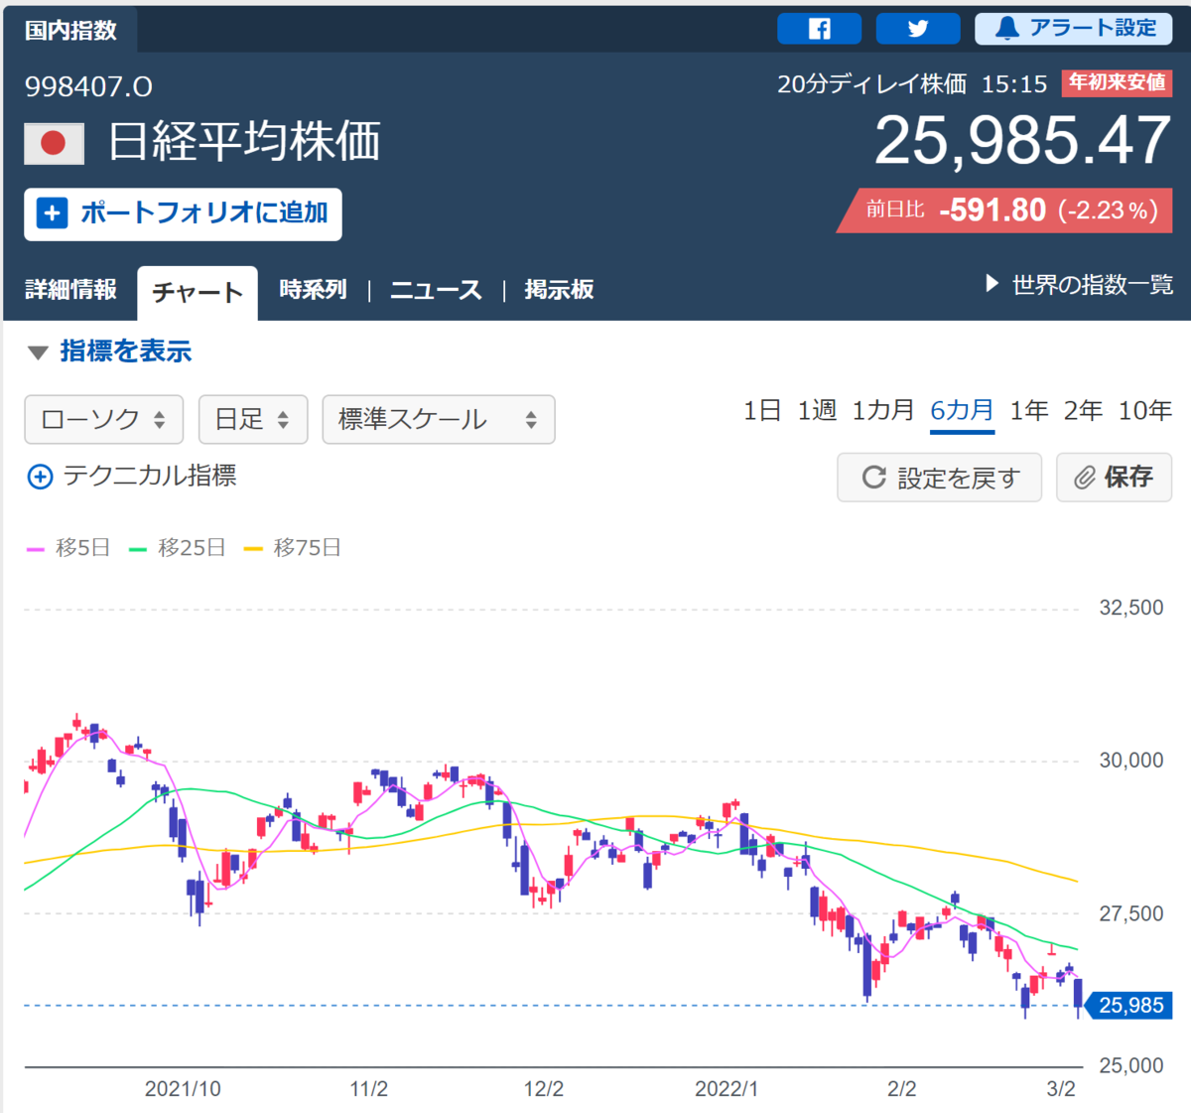Select the 2年 range
1191x1113 pixels.
pos(1083,410)
